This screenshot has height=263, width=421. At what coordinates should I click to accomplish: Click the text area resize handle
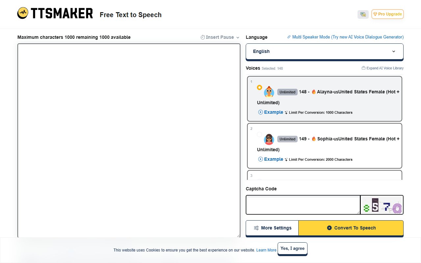(238, 236)
